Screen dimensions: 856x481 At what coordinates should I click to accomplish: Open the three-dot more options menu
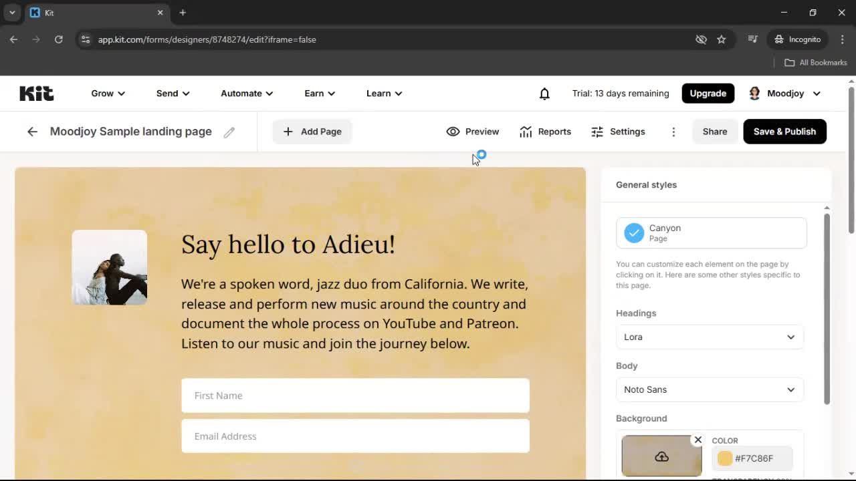(x=673, y=132)
